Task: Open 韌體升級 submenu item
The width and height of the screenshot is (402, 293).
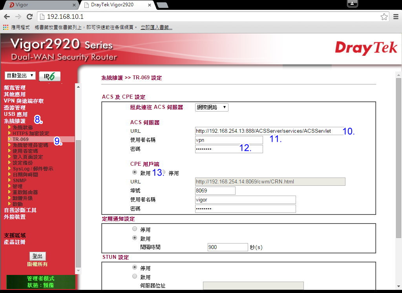Action: [x=23, y=198]
